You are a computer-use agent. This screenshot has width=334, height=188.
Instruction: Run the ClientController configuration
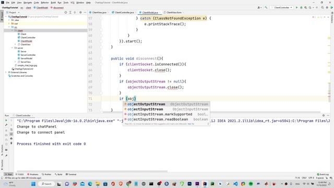(296, 7)
